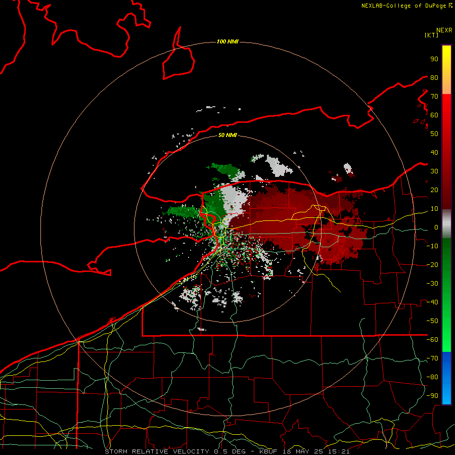Click the 15:21 timestamp
Screen dimensions: 455x455
point(338,451)
